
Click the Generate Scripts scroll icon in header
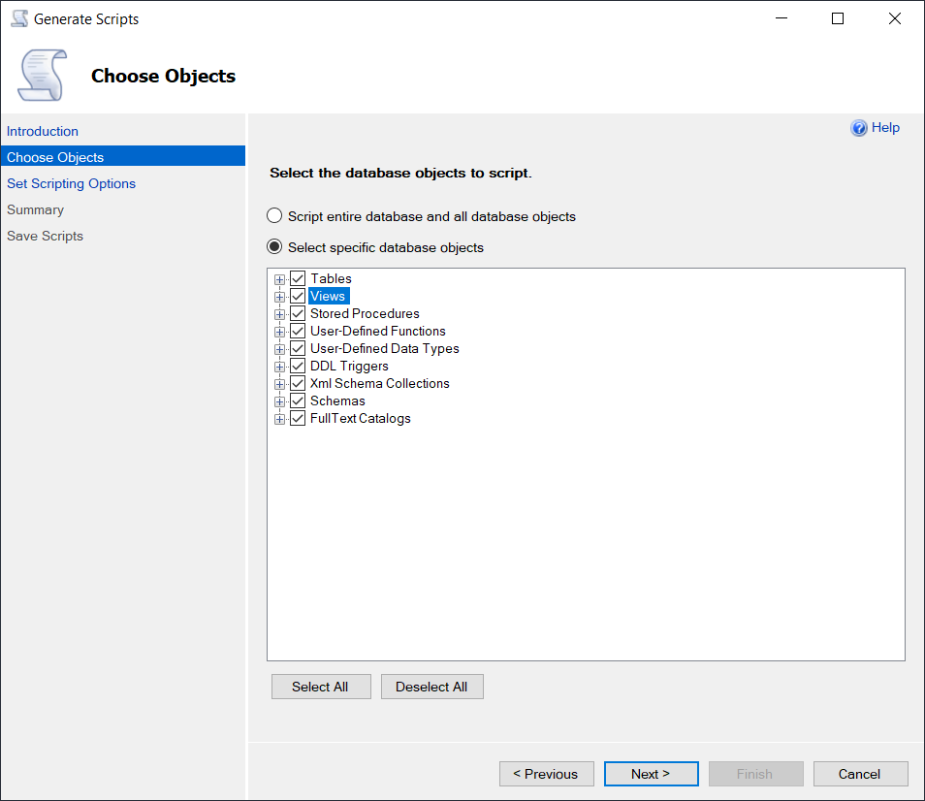(x=43, y=76)
